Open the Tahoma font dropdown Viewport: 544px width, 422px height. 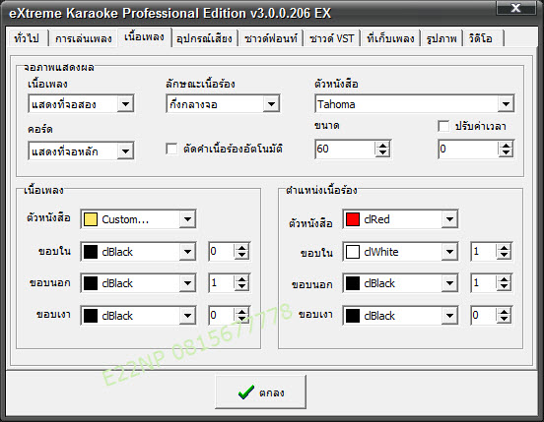[506, 104]
